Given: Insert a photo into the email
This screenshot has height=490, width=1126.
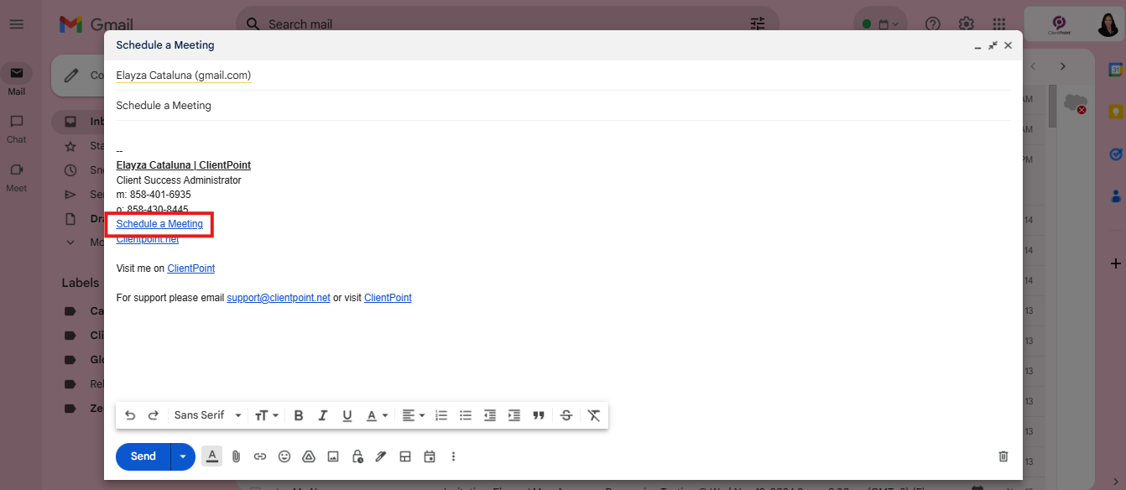Looking at the screenshot, I should coord(333,456).
